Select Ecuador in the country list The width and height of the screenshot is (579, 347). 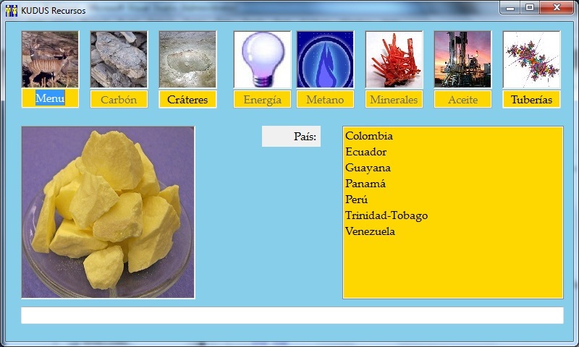pos(453,152)
